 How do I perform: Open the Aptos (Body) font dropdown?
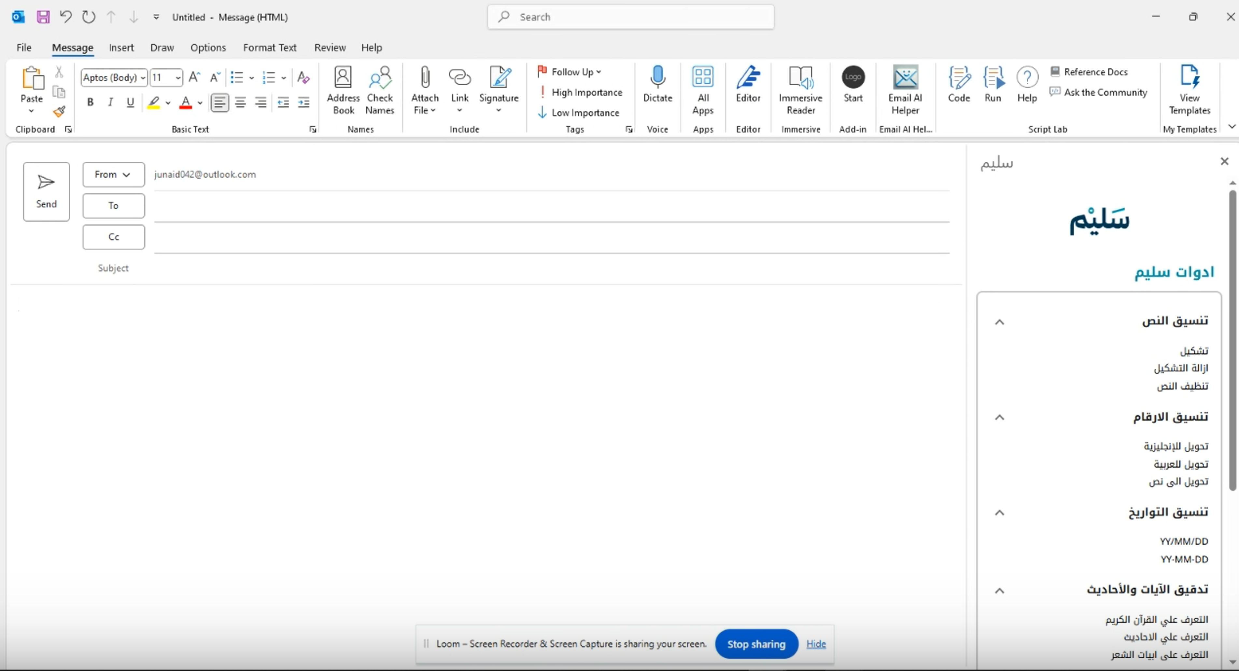coord(143,78)
